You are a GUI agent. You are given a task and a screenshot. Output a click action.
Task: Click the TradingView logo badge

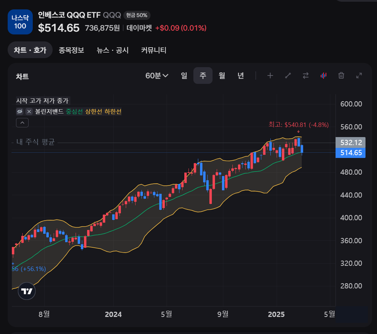point(27,291)
